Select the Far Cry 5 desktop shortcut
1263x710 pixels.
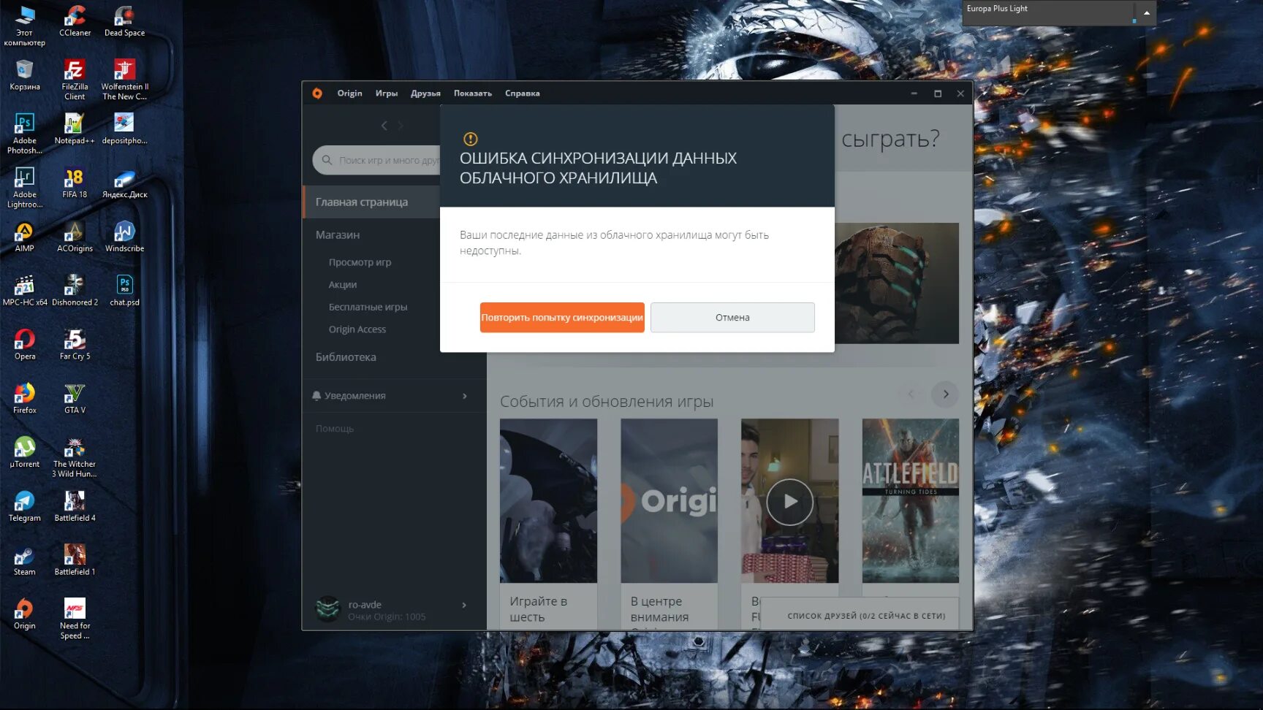tap(75, 345)
